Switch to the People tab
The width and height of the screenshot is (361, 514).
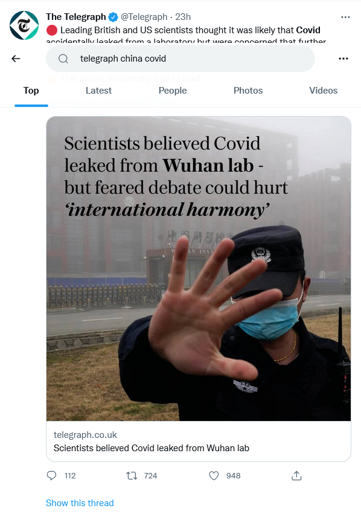coord(173,91)
